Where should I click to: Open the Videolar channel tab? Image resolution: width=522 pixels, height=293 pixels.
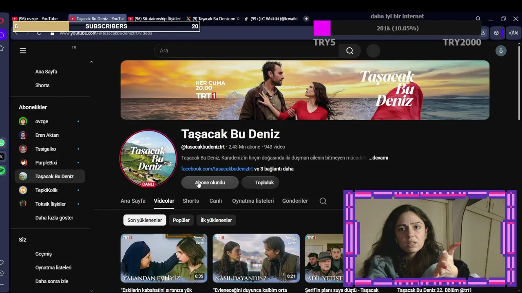click(x=164, y=201)
